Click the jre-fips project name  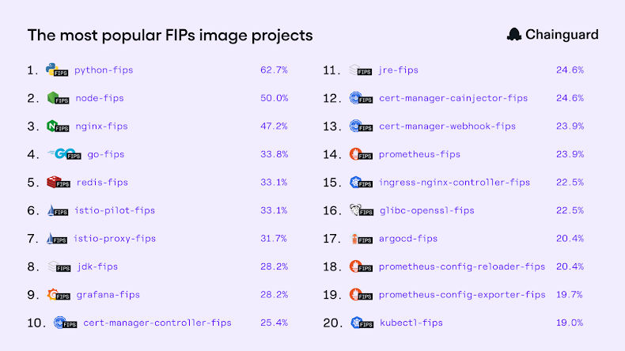pyautogui.click(x=399, y=70)
